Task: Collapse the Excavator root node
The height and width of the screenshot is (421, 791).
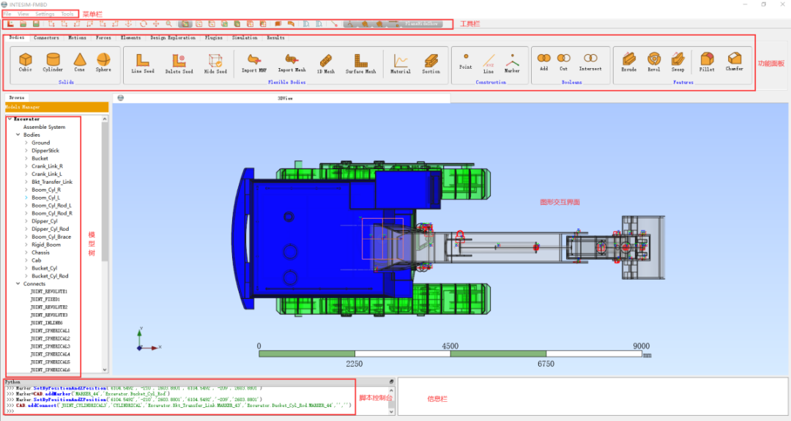Action: [x=10, y=119]
